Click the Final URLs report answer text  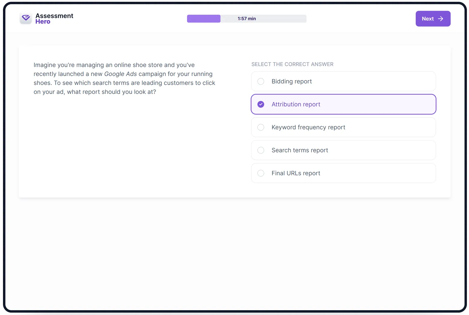(296, 173)
